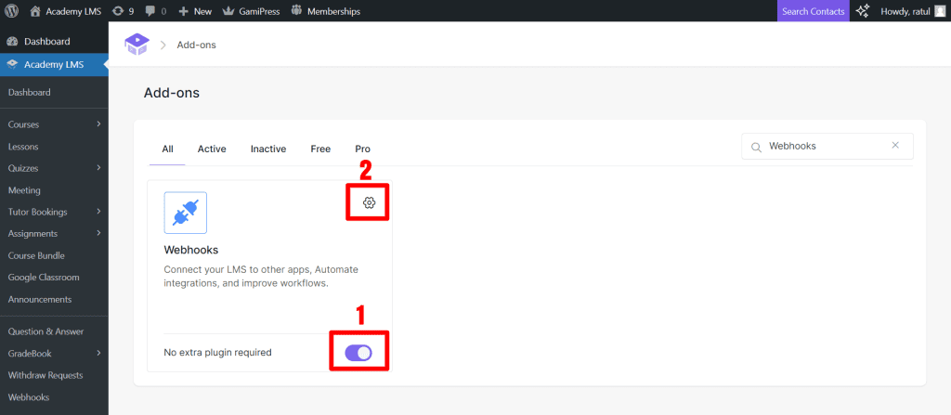Expand the Tutor Bookings submenu chevron
Image resolution: width=951 pixels, height=415 pixels.
98,211
